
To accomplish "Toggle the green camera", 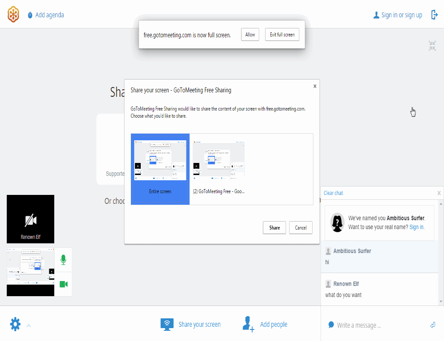I will (63, 284).
